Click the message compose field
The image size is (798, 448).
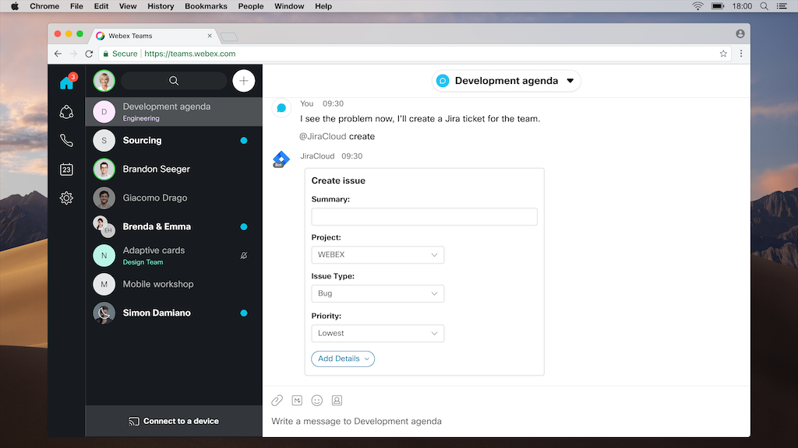pos(507,421)
